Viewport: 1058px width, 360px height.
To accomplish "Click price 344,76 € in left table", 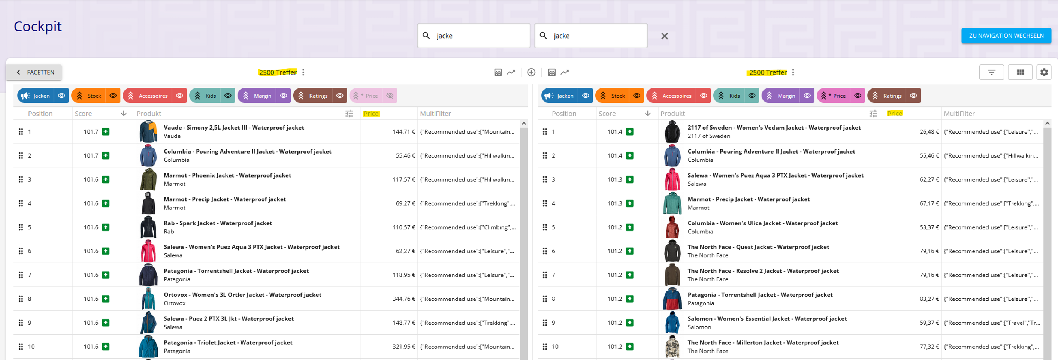I will [404, 299].
